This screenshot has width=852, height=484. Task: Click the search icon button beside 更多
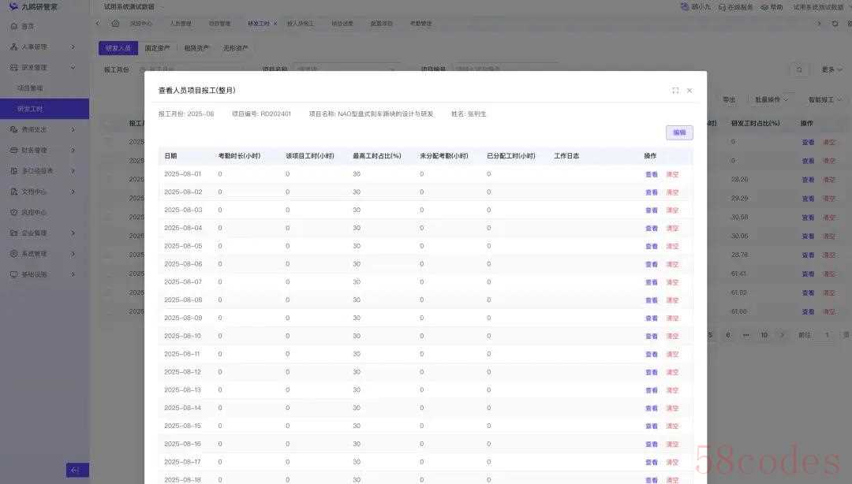[799, 70]
